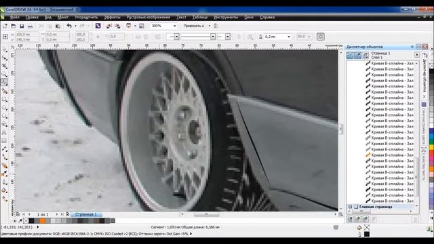
Task: Switch to the Страница 1 page tab
Action: [86, 214]
